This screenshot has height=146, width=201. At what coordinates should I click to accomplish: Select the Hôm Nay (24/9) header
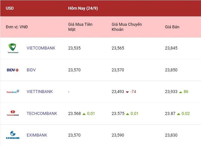[x=83, y=8]
